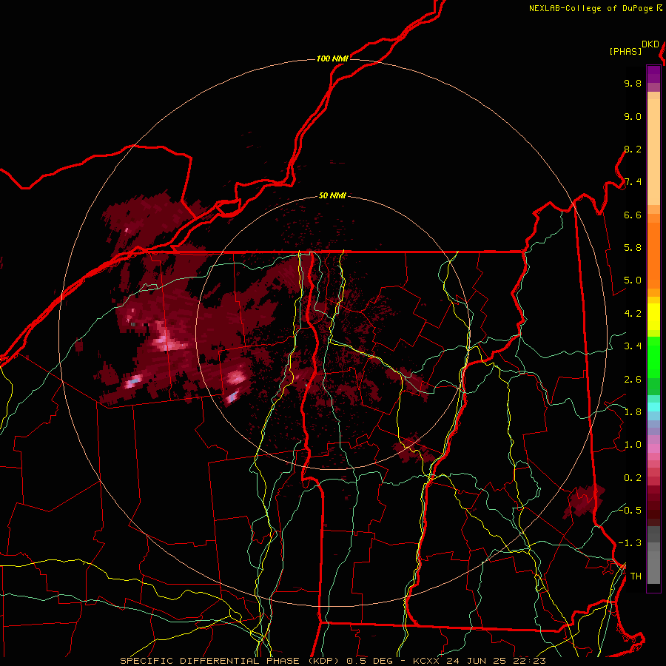
Task: Select the cyan segment of the color bar
Action: click(x=653, y=407)
